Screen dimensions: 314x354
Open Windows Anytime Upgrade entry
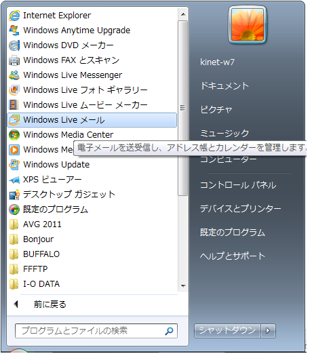point(92,31)
